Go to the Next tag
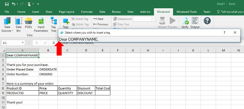Image resolution: width=244 pixels, height=109 pixels. tap(98, 19)
